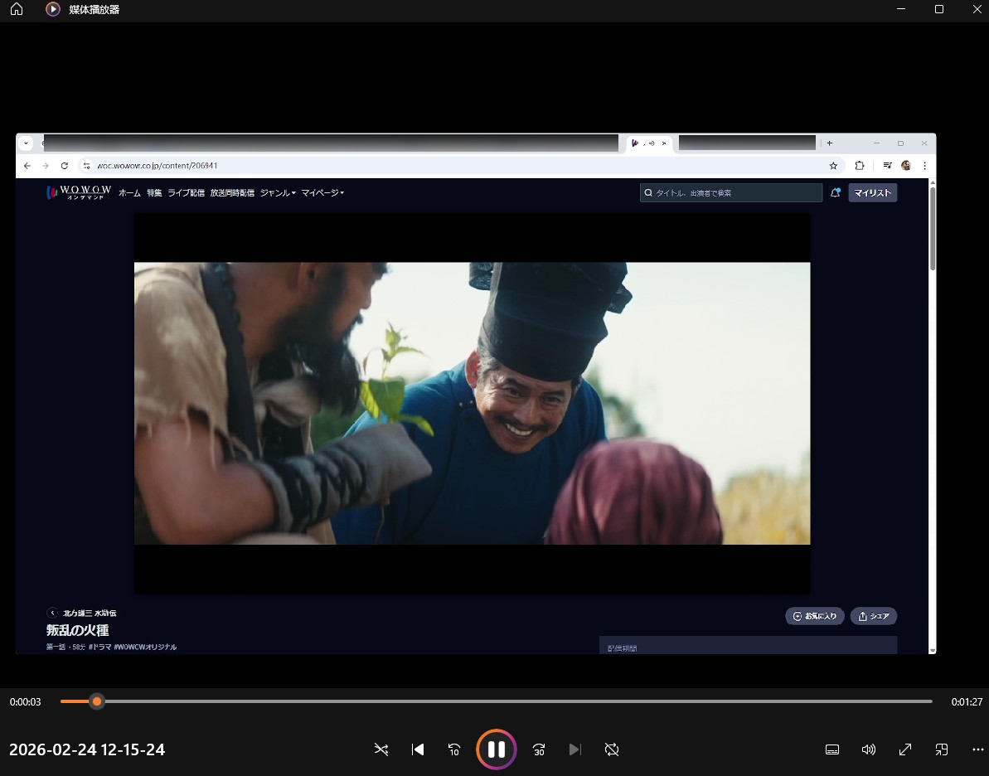Open the subtitles and captions menu
This screenshot has height=776, width=989.
click(x=832, y=749)
